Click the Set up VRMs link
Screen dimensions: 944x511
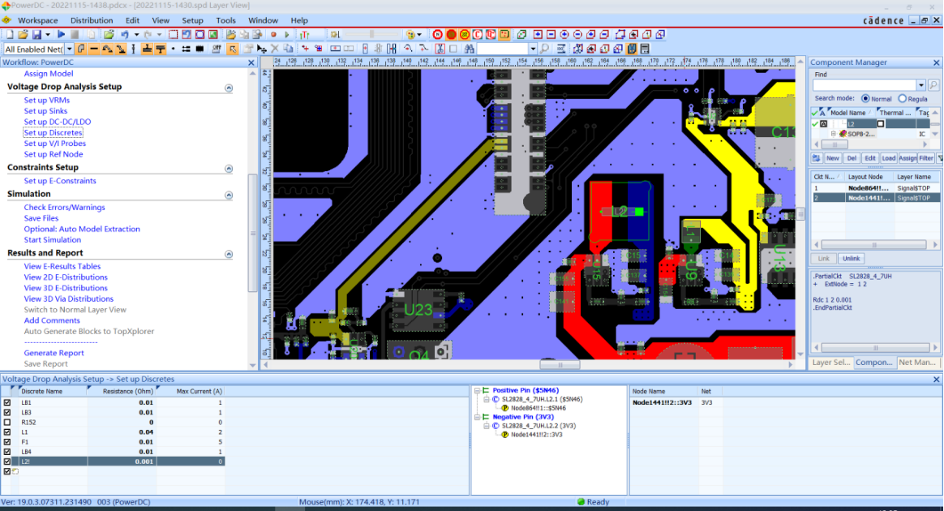coord(47,100)
